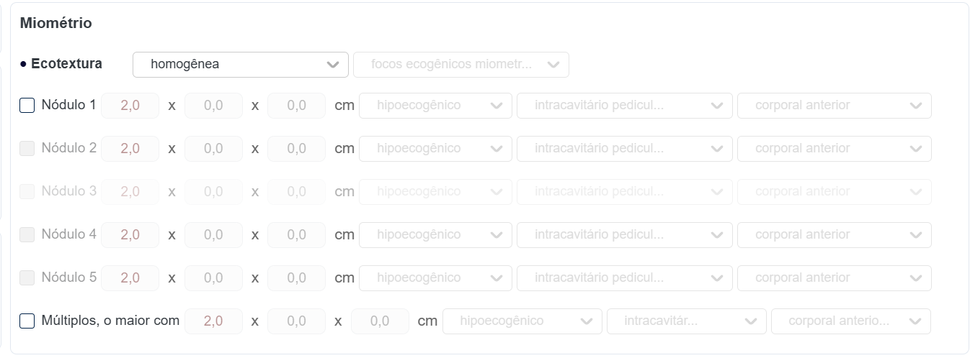Open Nódulo 1 hipoecogênico dropdown
Screen dimensions: 970x358
tap(435, 106)
